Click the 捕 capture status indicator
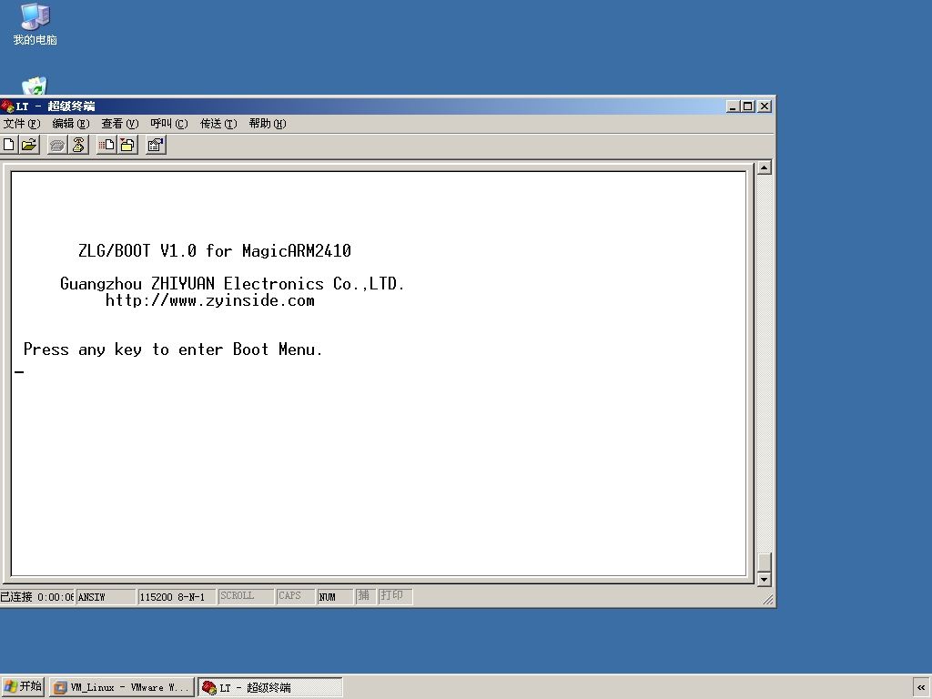This screenshot has height=699, width=932. (x=365, y=596)
